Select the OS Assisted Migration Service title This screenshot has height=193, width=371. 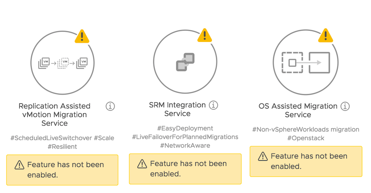(298, 110)
